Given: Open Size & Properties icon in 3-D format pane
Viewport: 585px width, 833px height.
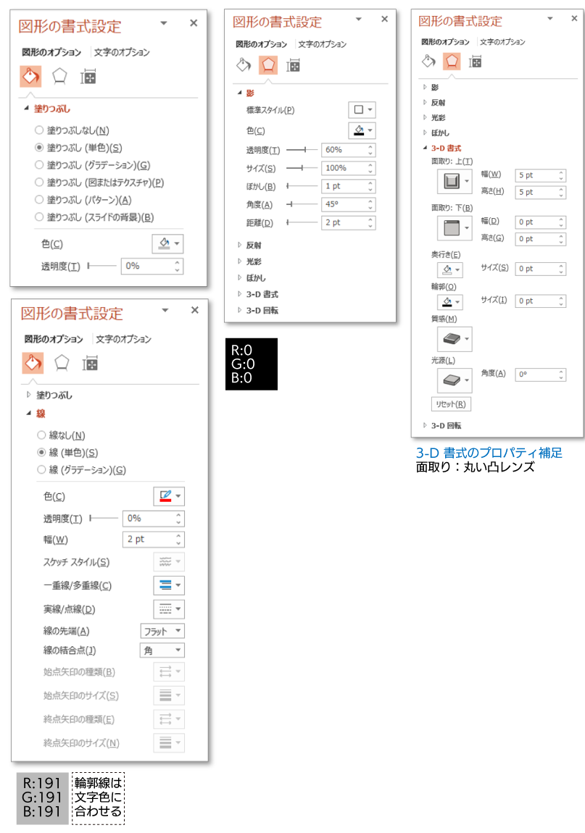Looking at the screenshot, I should tap(475, 62).
